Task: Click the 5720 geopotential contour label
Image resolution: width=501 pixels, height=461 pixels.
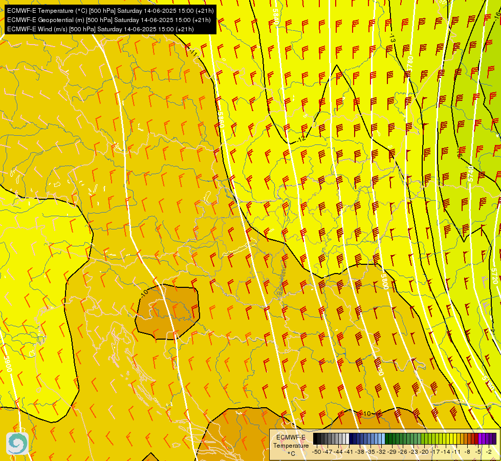Action: click(x=494, y=276)
